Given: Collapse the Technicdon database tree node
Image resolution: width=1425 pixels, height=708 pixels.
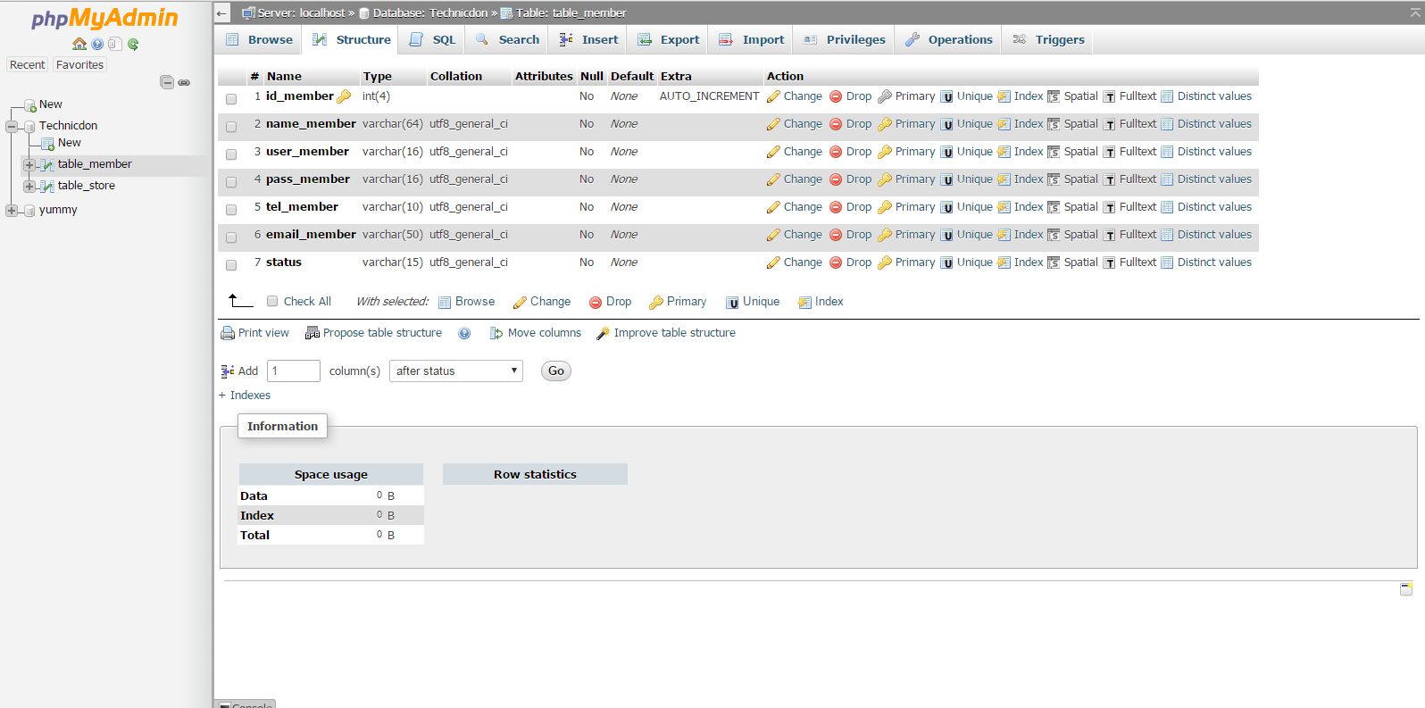Looking at the screenshot, I should click(12, 127).
